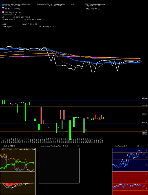Click the 1059.29 price axis label

[x=145, y=106]
